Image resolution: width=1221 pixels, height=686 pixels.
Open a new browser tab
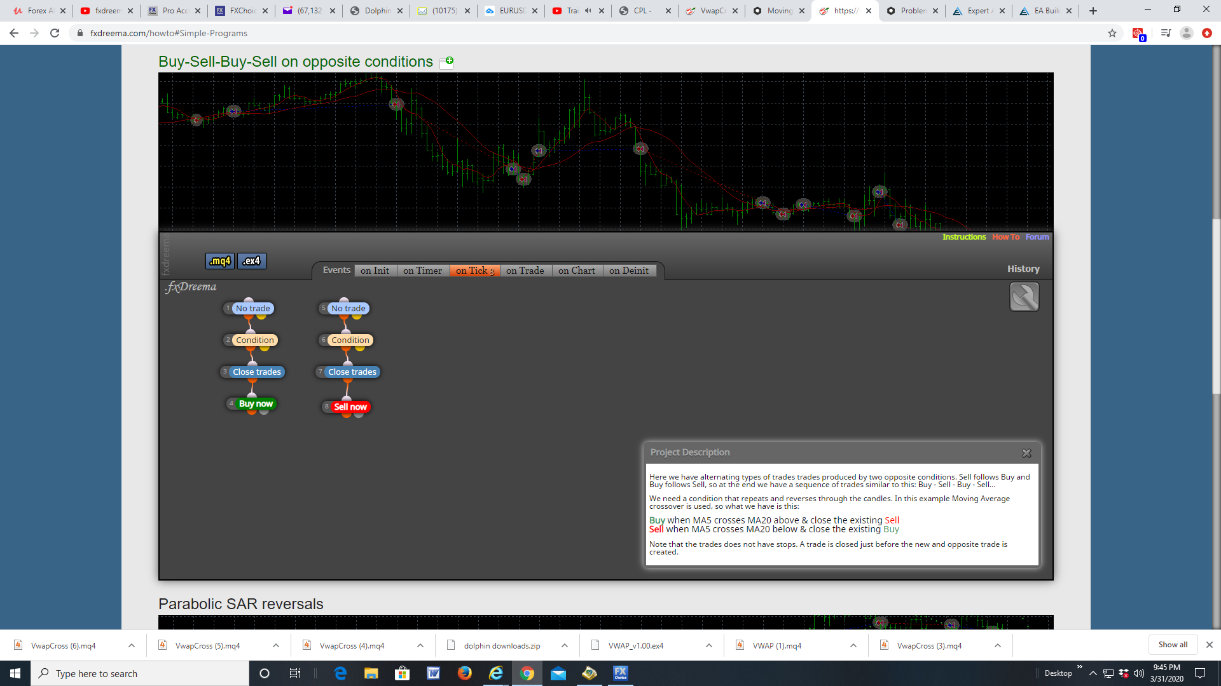[1093, 11]
